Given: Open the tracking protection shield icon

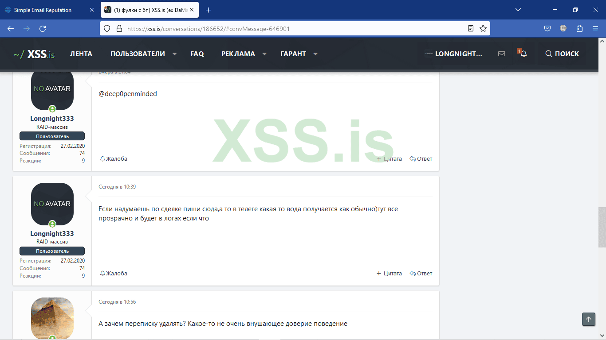Looking at the screenshot, I should [107, 28].
